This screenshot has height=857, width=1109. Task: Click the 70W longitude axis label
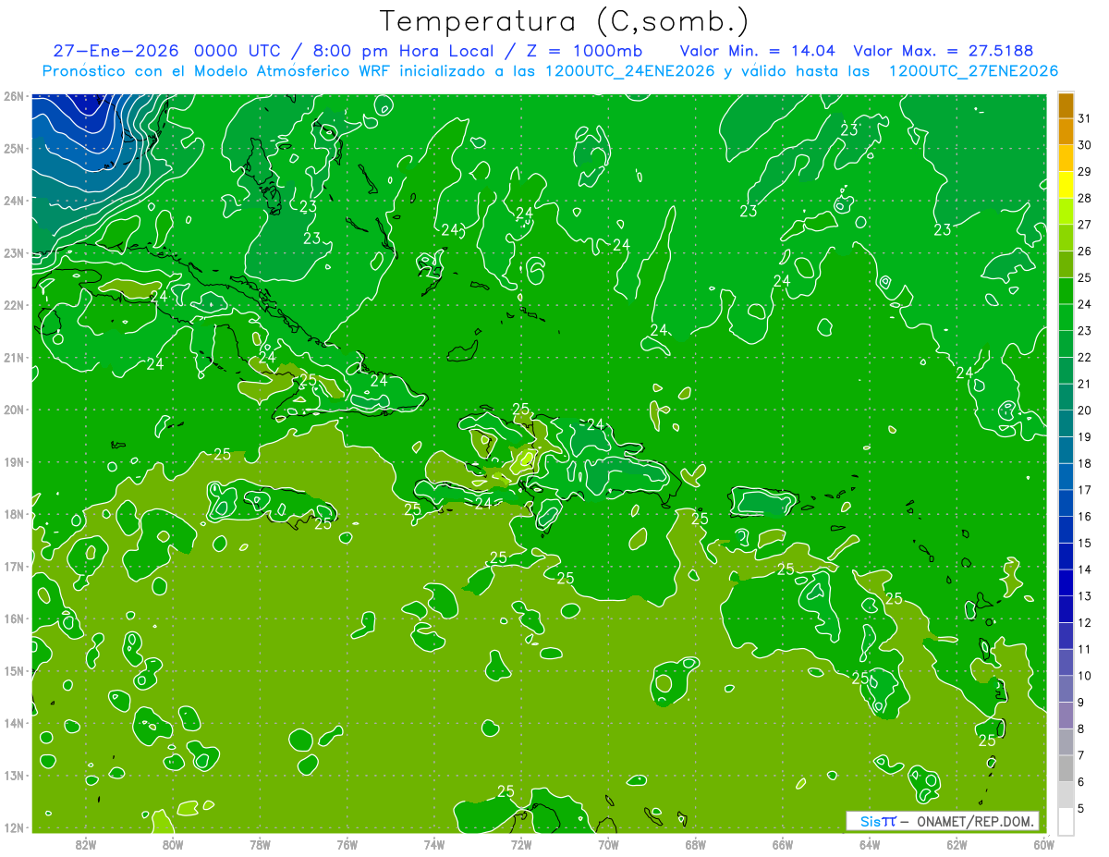[608, 844]
